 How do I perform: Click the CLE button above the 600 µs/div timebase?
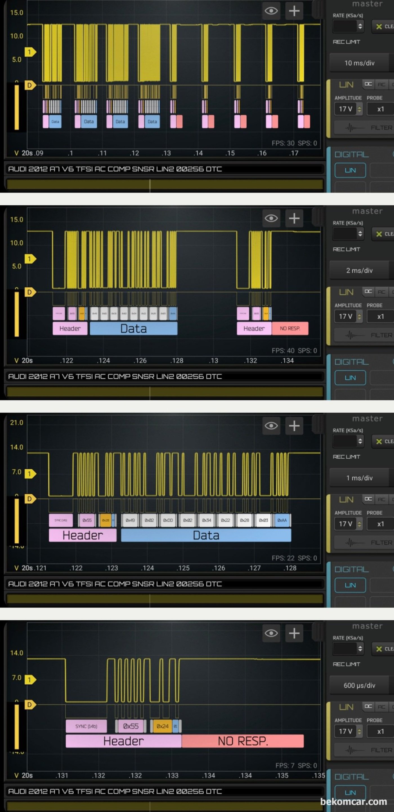(383, 649)
